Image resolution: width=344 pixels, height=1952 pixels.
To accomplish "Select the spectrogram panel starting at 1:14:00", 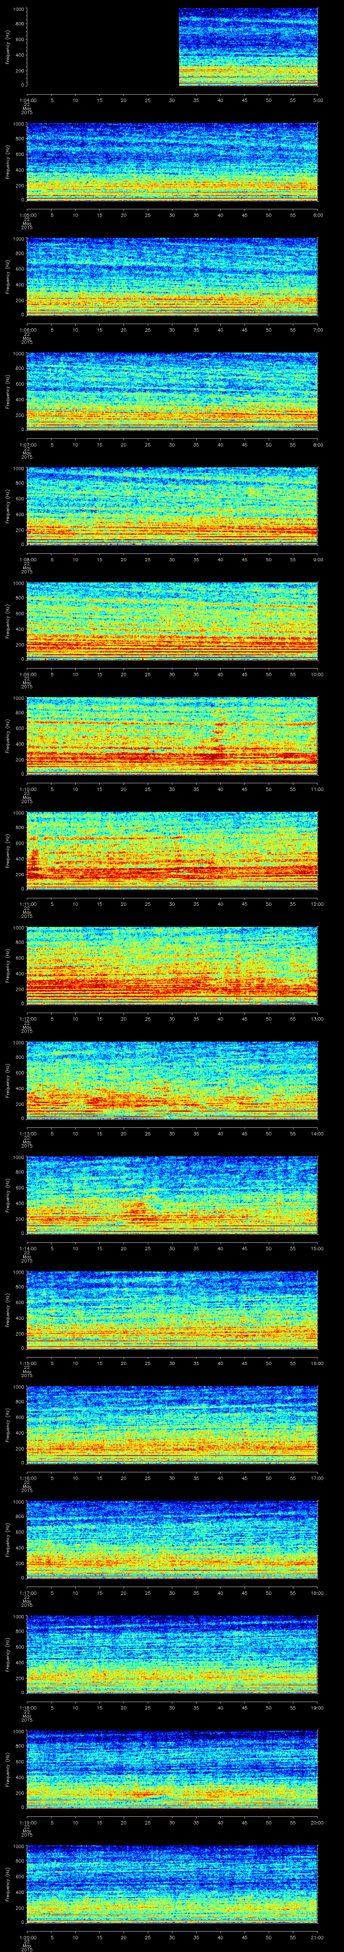I will click(x=172, y=1196).
